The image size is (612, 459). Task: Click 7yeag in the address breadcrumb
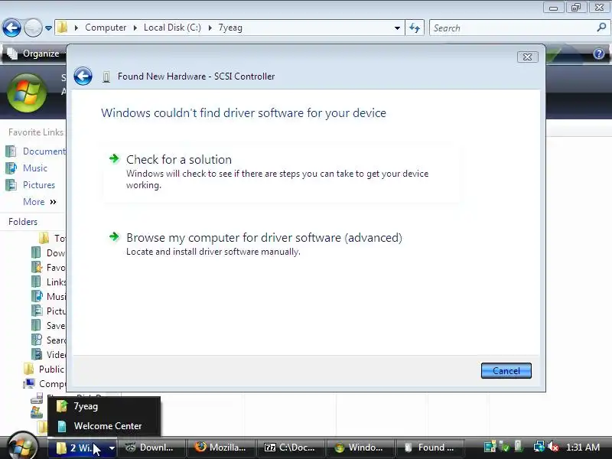tap(230, 28)
